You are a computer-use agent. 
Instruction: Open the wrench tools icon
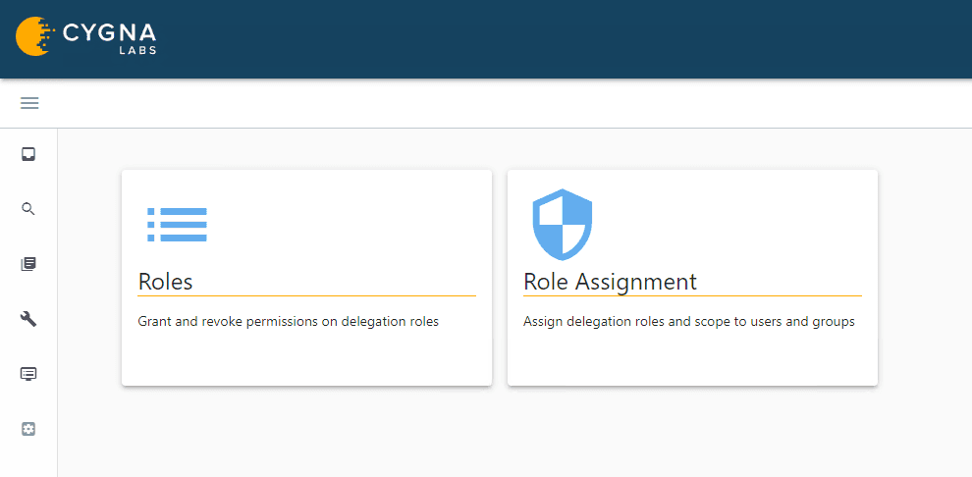coord(28,319)
